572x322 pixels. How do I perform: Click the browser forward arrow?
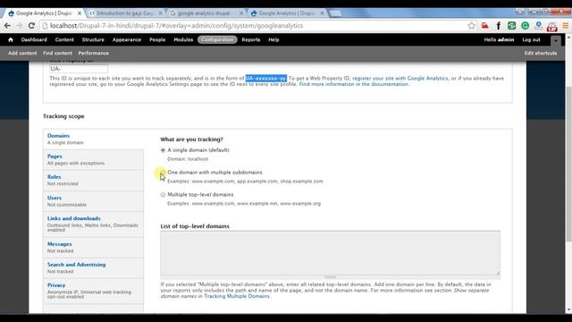click(20, 26)
